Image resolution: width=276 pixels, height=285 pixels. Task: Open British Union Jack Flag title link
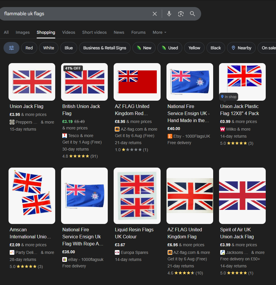pyautogui.click(x=81, y=110)
